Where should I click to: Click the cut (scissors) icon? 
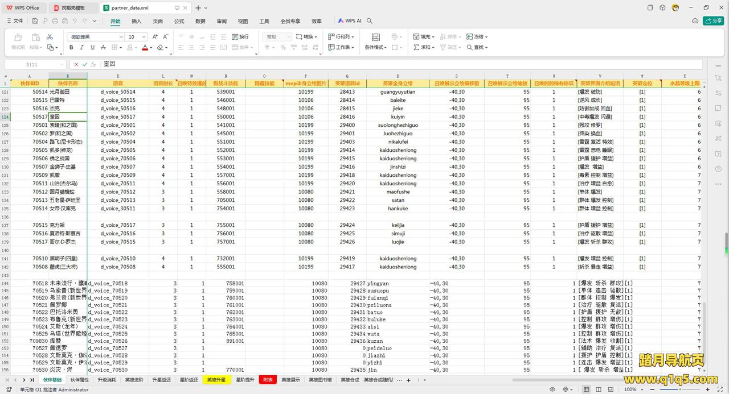[x=50, y=37]
